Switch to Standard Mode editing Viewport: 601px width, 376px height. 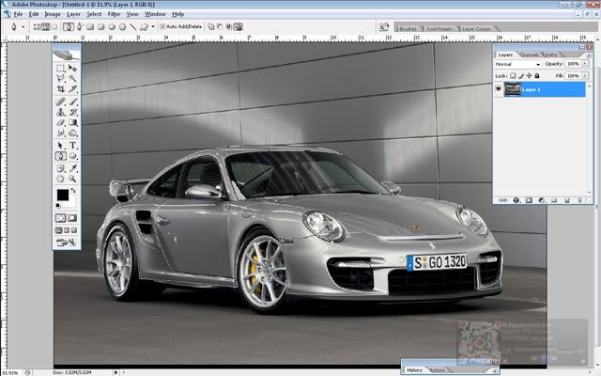coord(60,218)
